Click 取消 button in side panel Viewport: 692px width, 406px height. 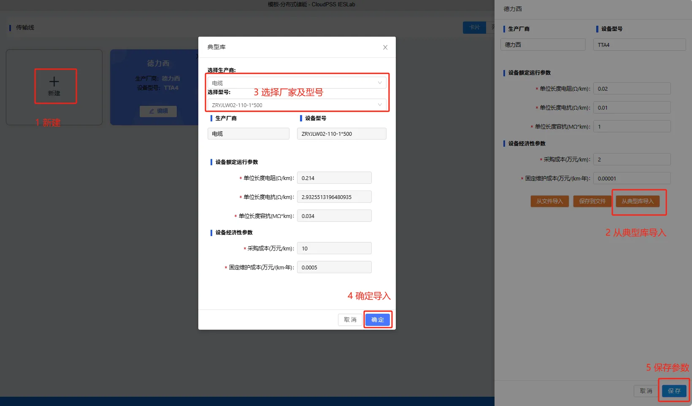pyautogui.click(x=646, y=391)
